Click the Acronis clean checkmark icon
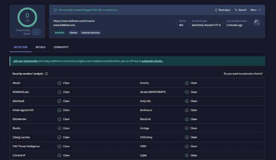Image resolution: width=276 pixels, height=160 pixels. coord(187,83)
